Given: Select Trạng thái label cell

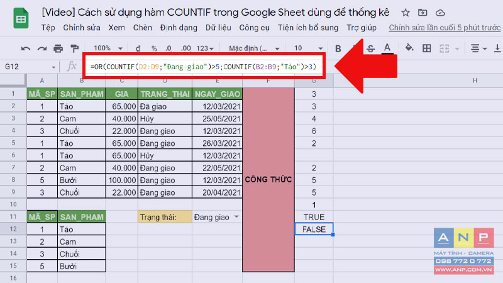Looking at the screenshot, I should [x=165, y=217].
